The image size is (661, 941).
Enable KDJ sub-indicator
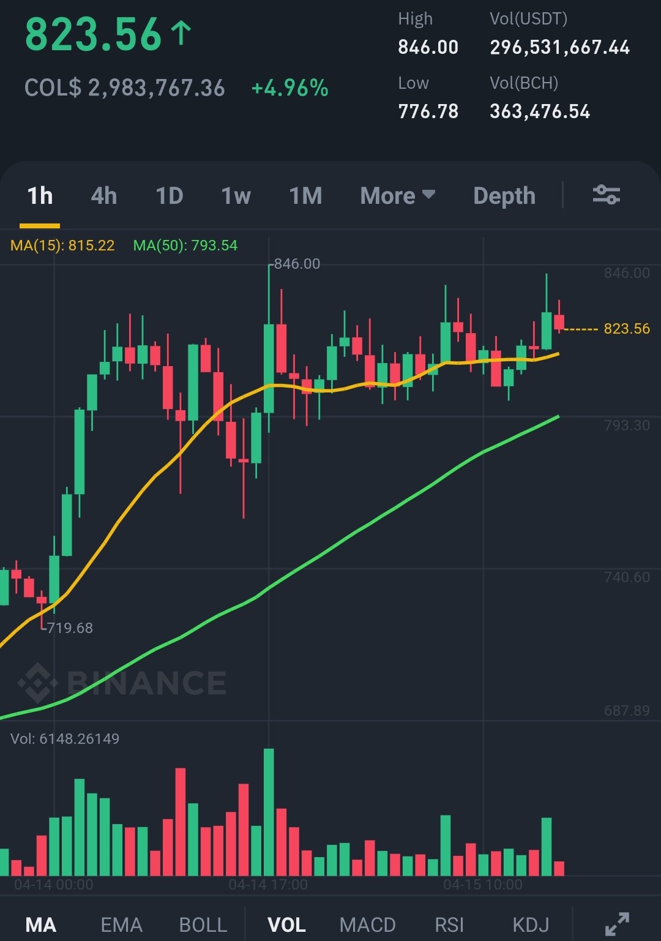point(531,924)
